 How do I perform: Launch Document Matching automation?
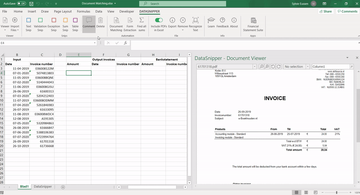pos(116,24)
